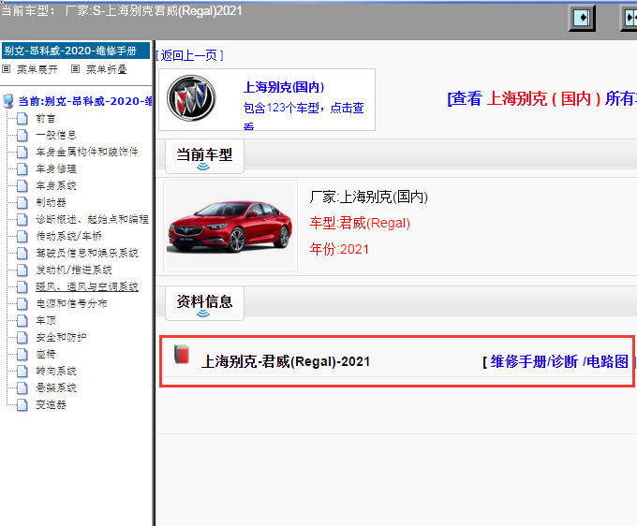Image resolution: width=637 pixels, height=526 pixels.
Task: Click the 菜单折叠 text
Action: tap(107, 69)
